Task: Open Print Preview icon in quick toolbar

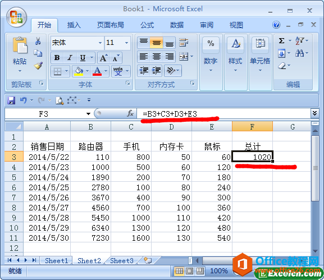Action: coord(60,100)
